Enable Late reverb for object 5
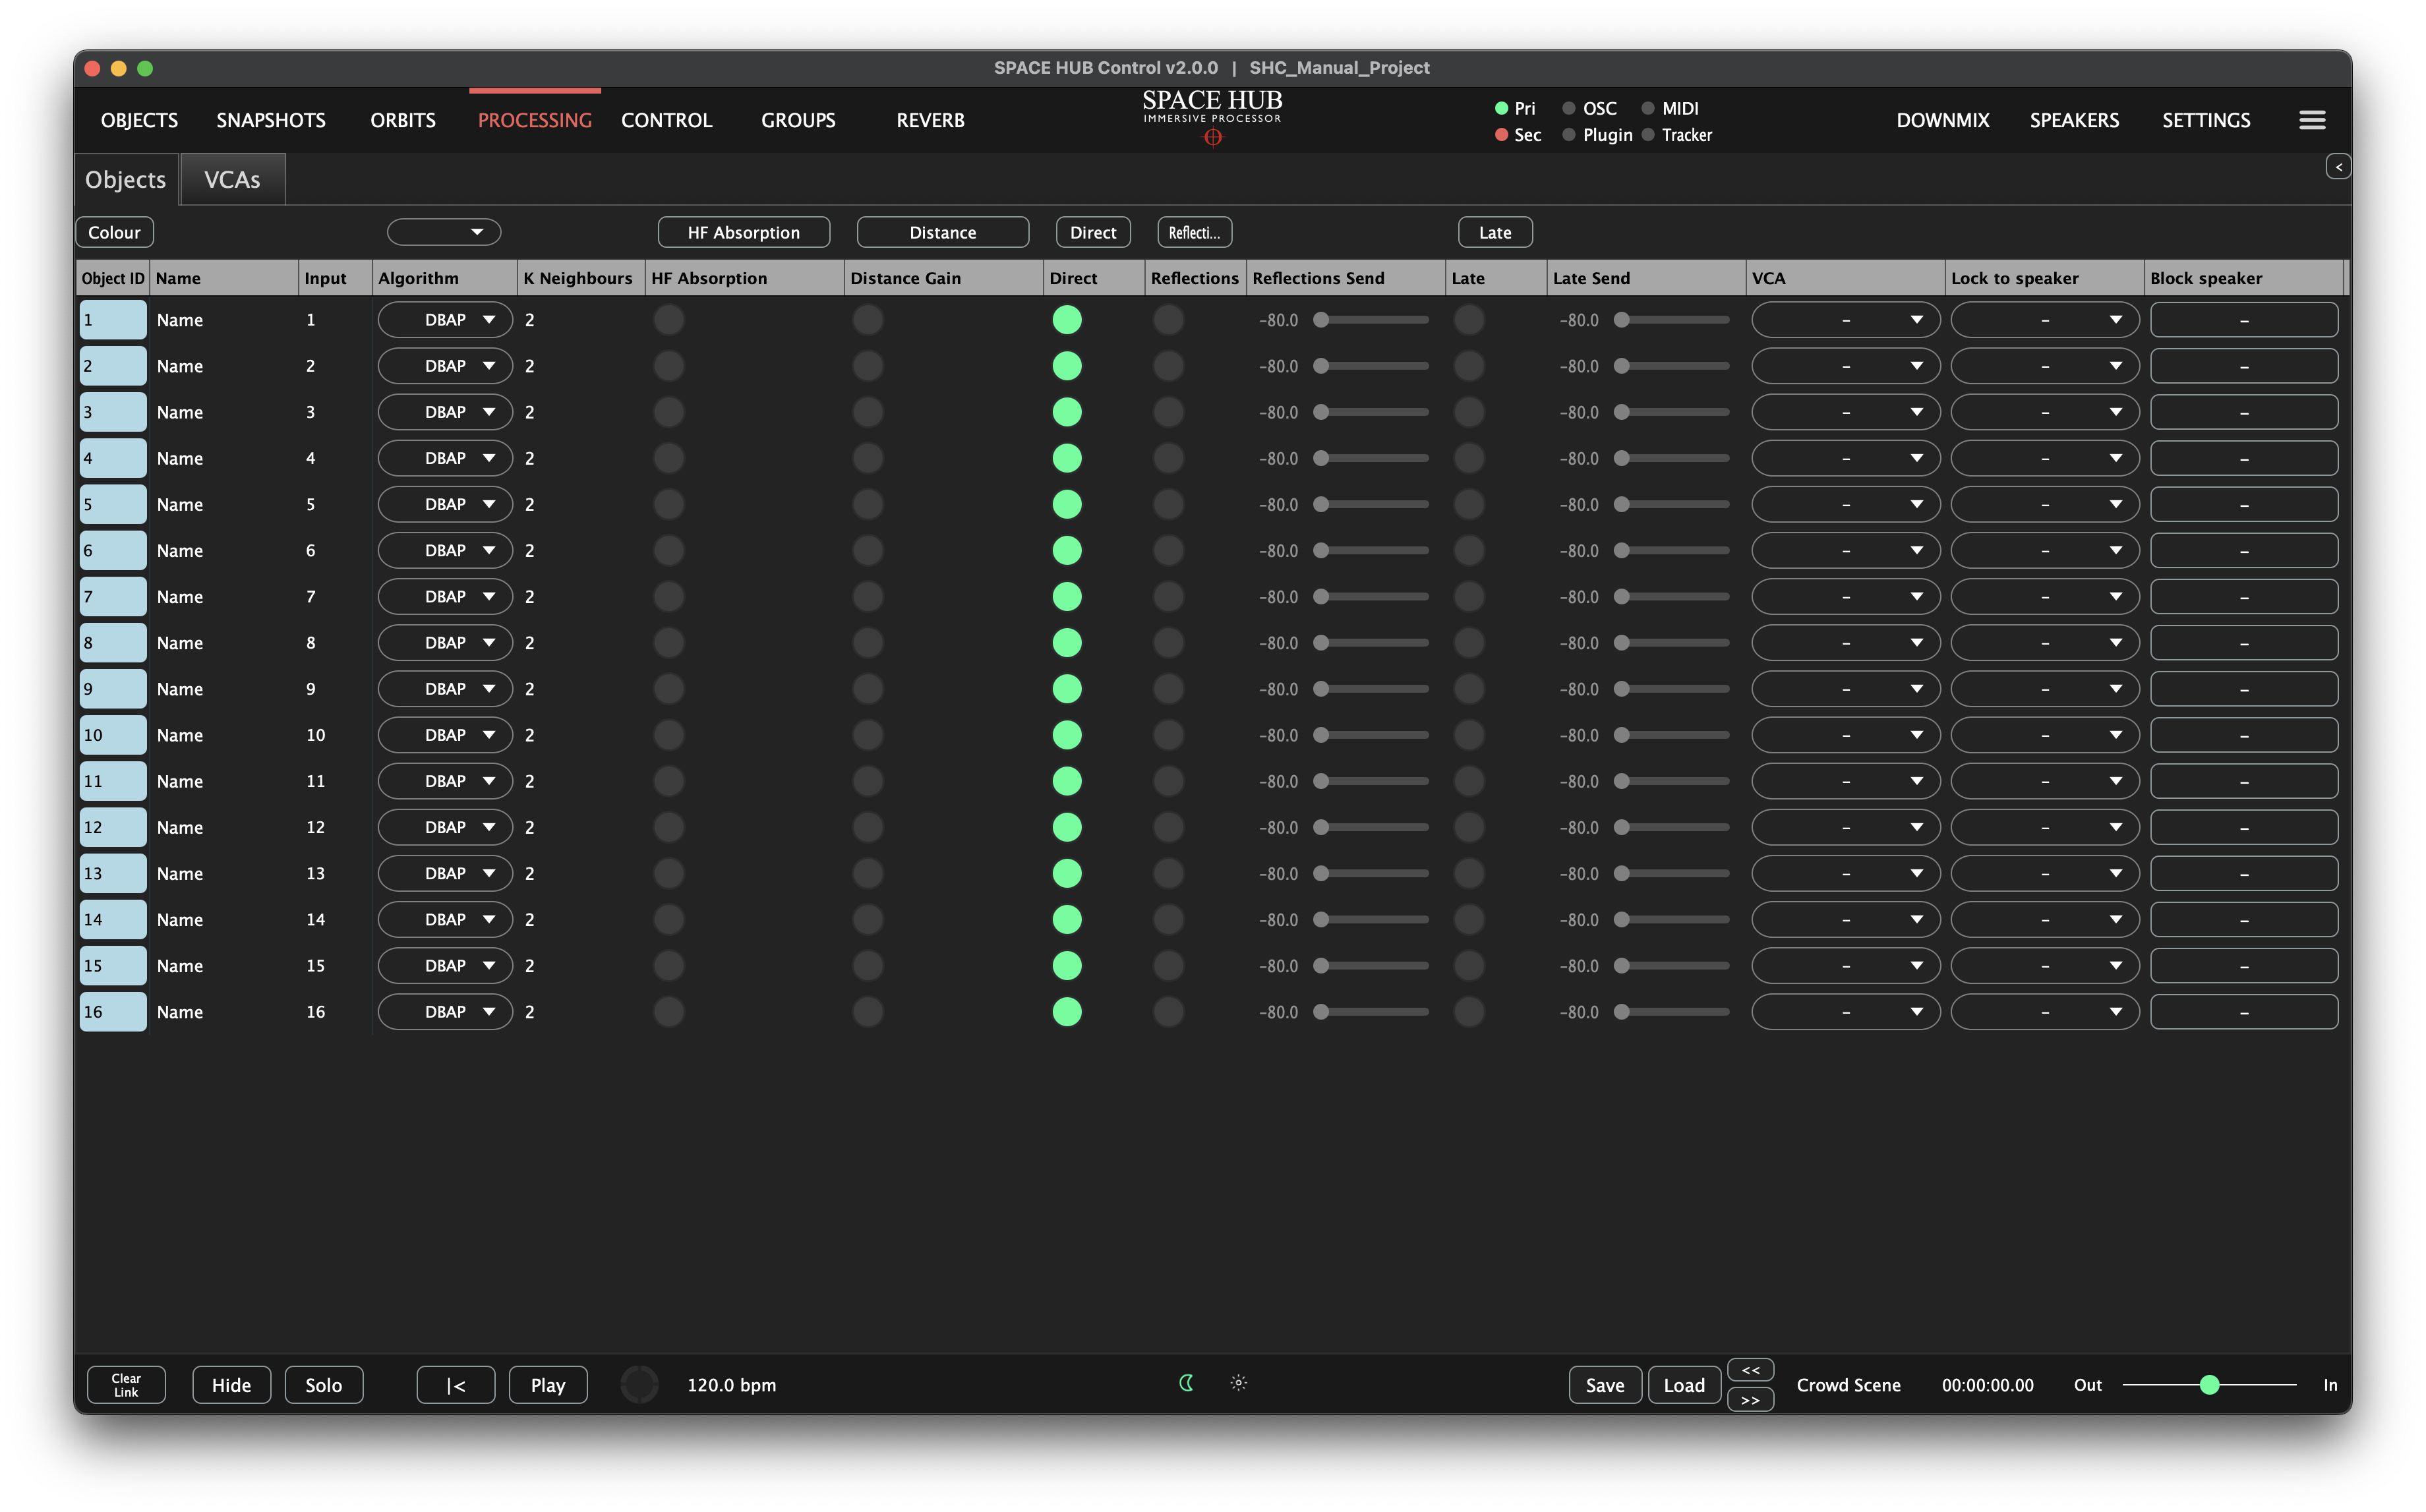The image size is (2426, 1512). pos(1468,504)
